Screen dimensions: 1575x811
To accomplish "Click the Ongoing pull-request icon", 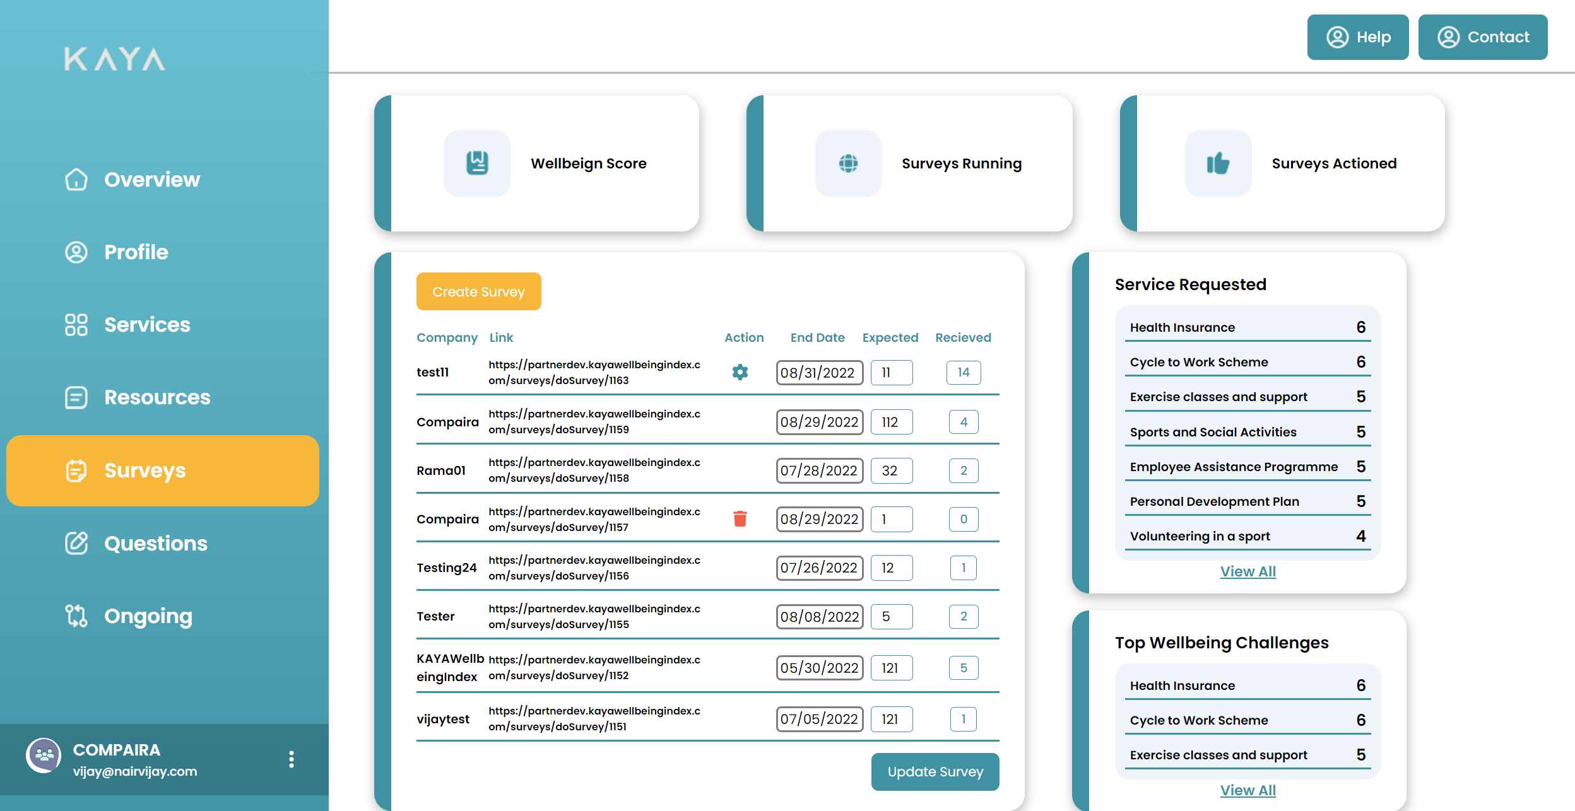I will tap(76, 616).
